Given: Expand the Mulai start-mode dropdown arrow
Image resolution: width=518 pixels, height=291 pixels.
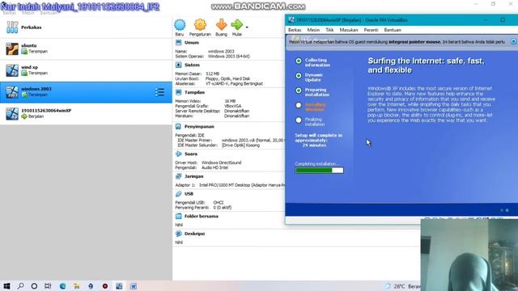Looking at the screenshot, I should (x=247, y=27).
